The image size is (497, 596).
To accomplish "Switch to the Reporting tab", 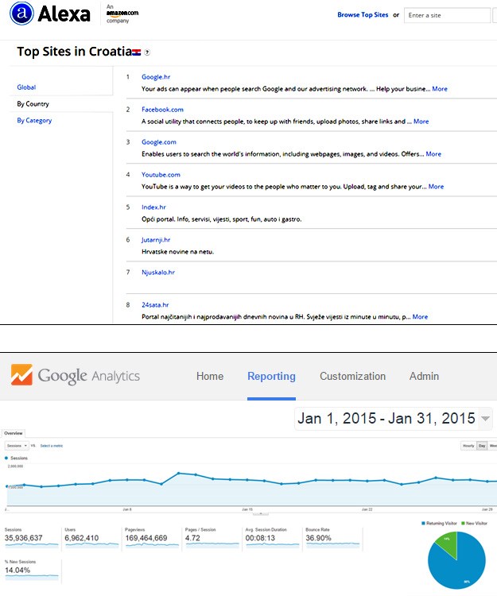I will 271,376.
